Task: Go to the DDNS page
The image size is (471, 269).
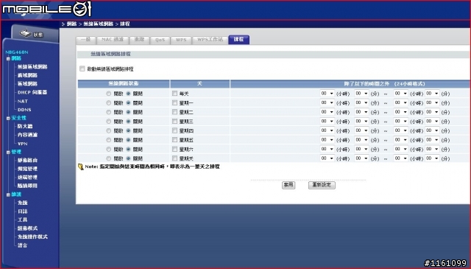Action: click(x=24, y=110)
